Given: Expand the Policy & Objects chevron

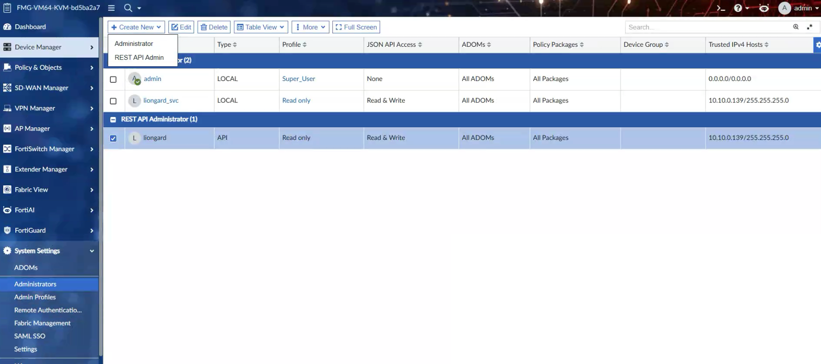Looking at the screenshot, I should [x=92, y=67].
